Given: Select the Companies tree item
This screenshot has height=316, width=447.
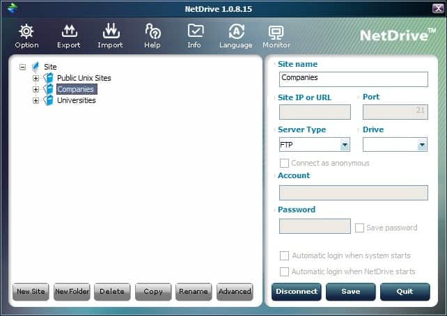Looking at the screenshot, I should pos(76,89).
